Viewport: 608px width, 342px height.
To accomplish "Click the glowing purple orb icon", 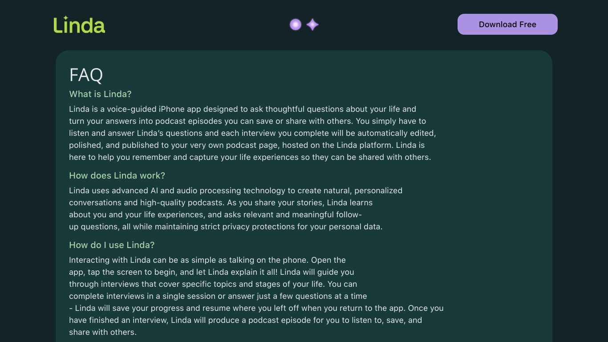I will [296, 24].
